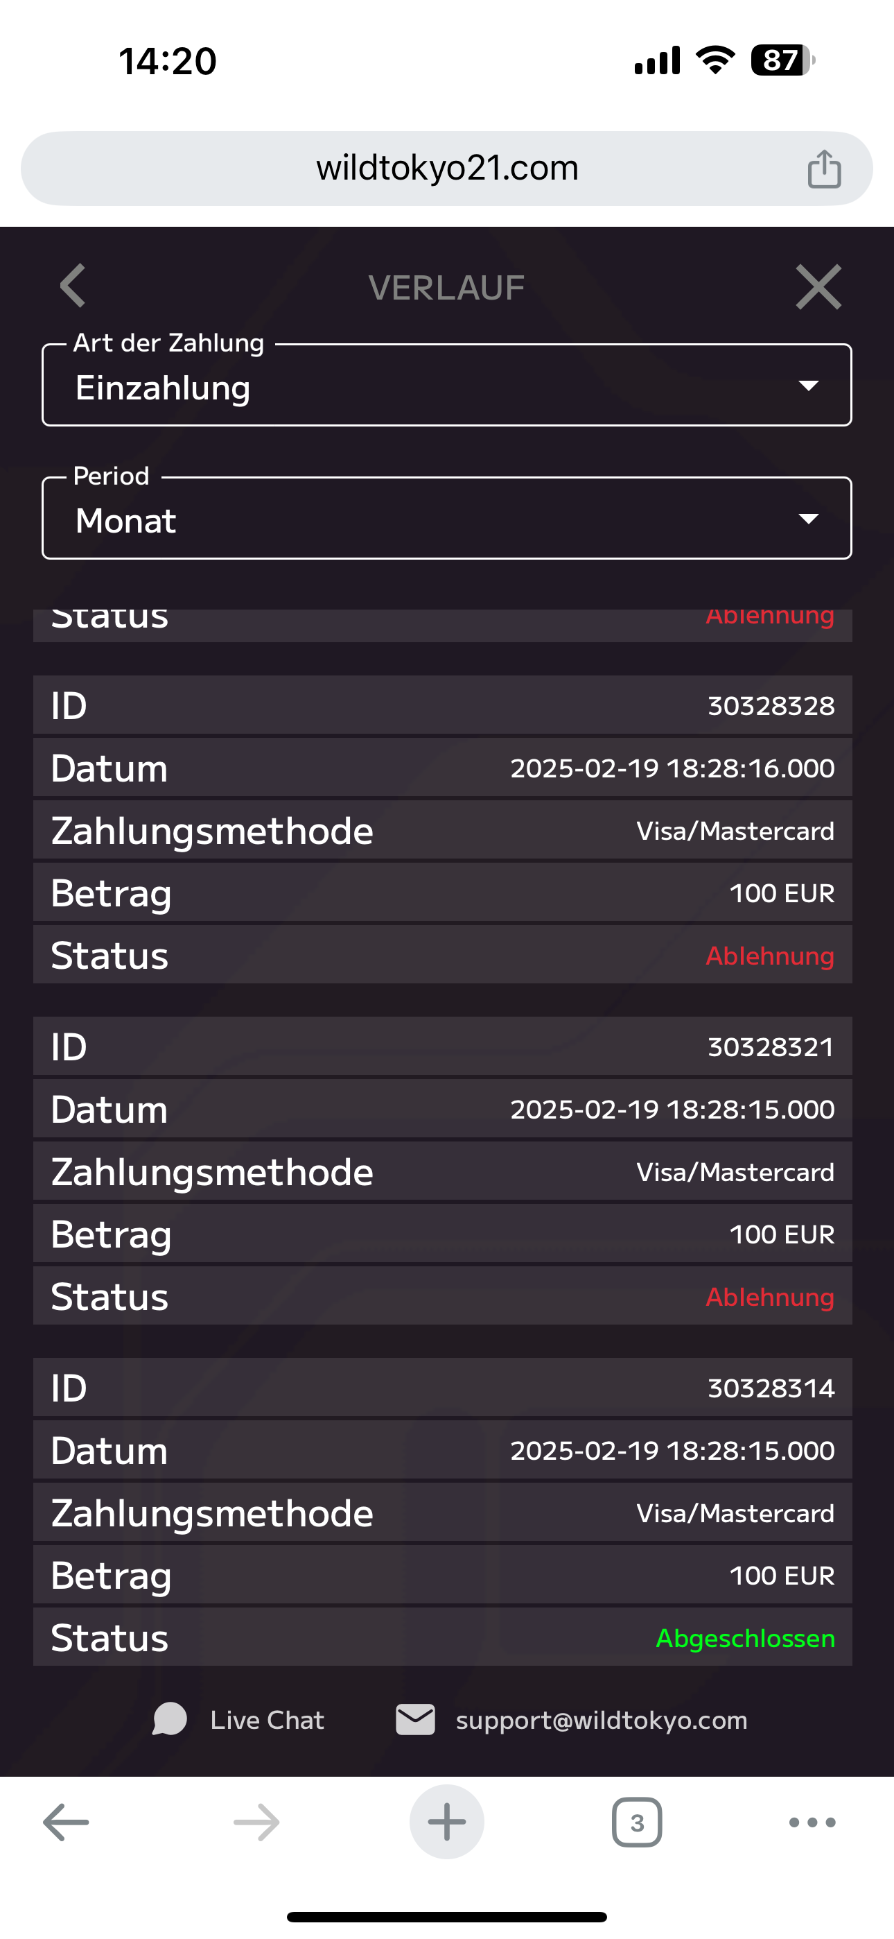Open the browser three-dot menu

point(812,1822)
